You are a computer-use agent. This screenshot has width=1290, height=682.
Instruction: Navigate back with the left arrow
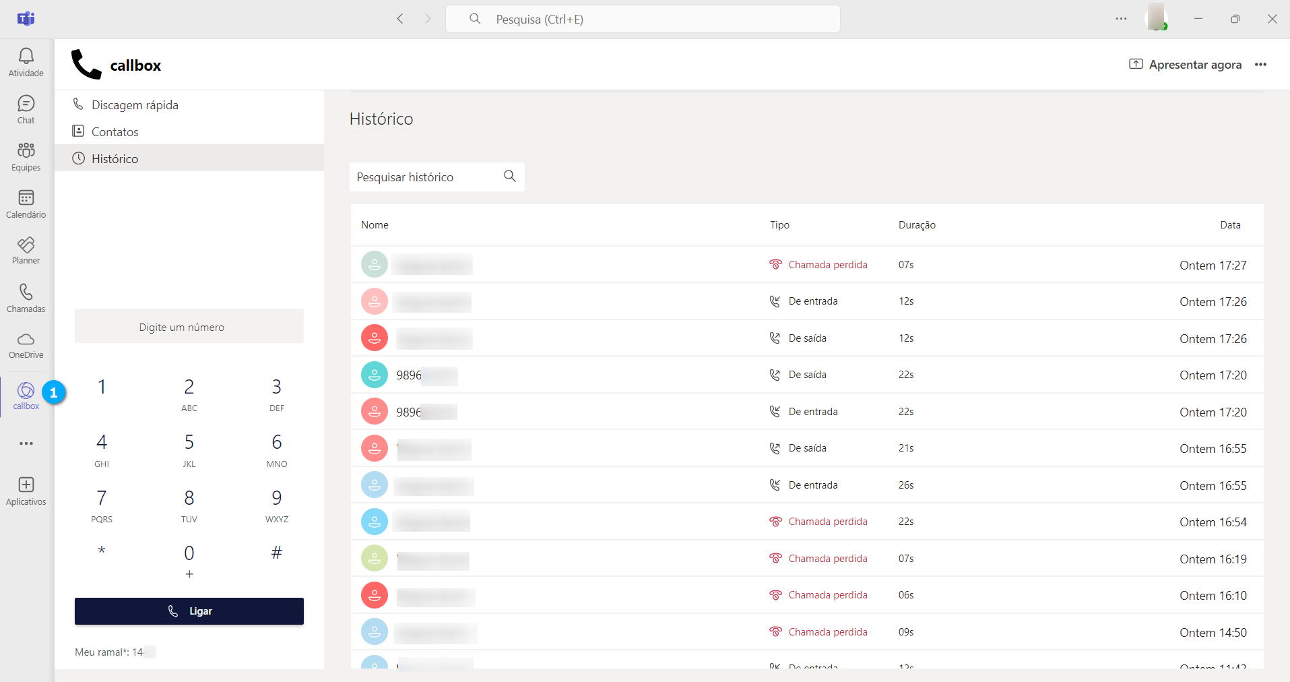pyautogui.click(x=400, y=19)
